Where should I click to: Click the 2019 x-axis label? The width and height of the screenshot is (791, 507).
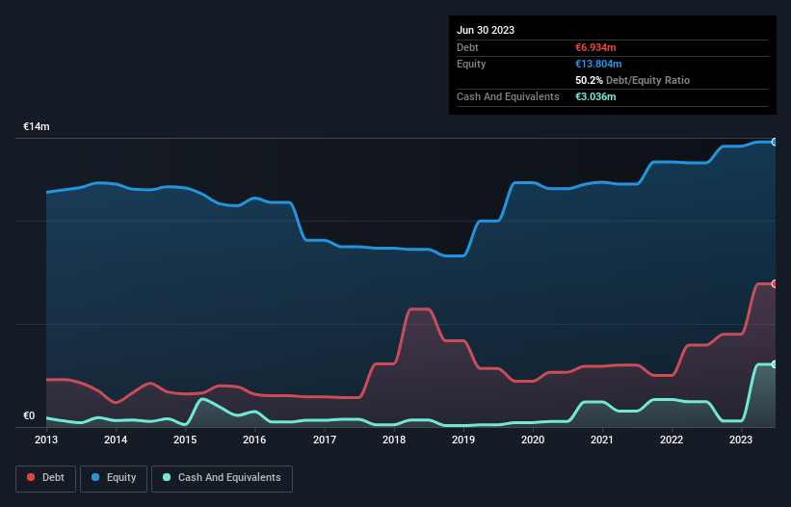[x=463, y=440]
